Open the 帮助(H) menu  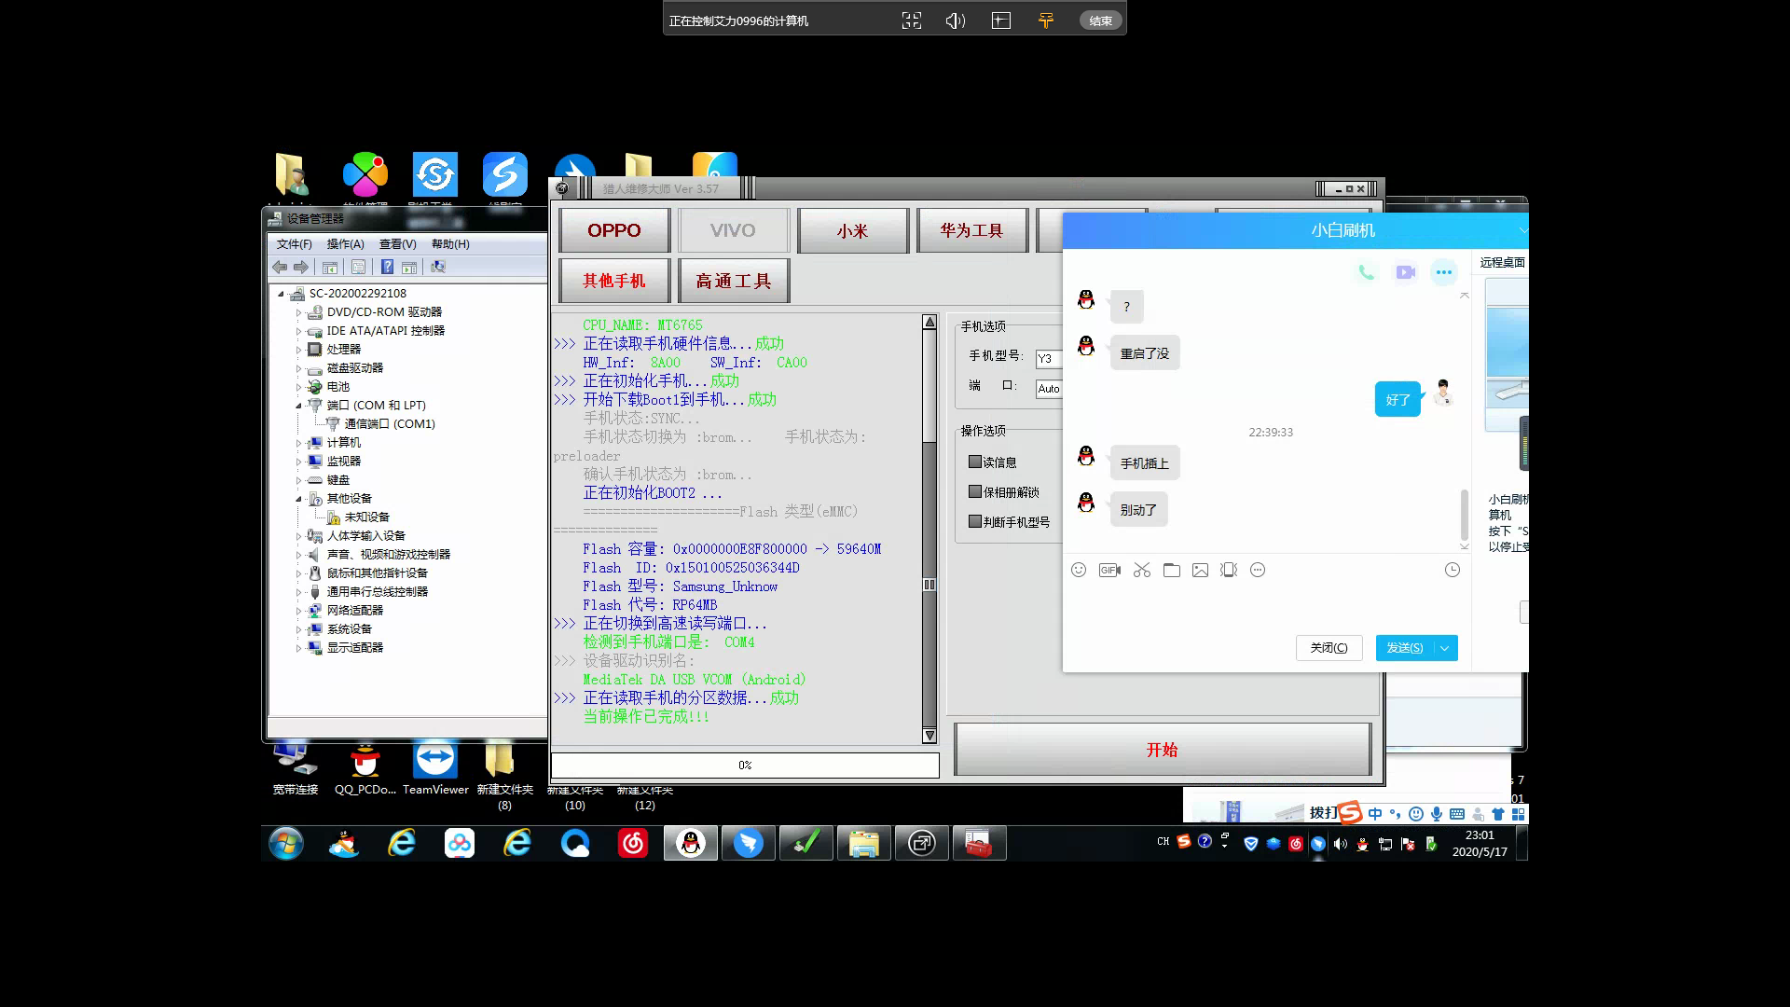pyautogui.click(x=450, y=244)
